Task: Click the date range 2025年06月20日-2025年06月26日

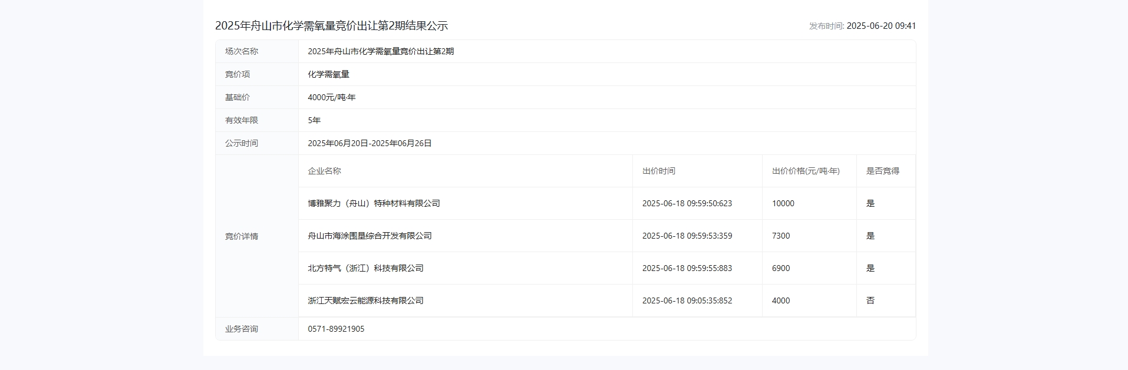Action: tap(370, 143)
